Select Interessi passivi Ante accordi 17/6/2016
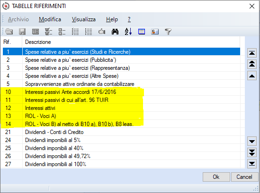The height and width of the screenshot is (193, 260). click(x=121, y=92)
